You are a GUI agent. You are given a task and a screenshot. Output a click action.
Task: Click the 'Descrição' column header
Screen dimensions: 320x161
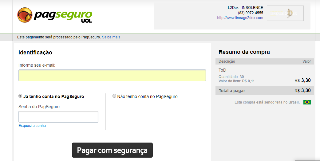(227, 61)
